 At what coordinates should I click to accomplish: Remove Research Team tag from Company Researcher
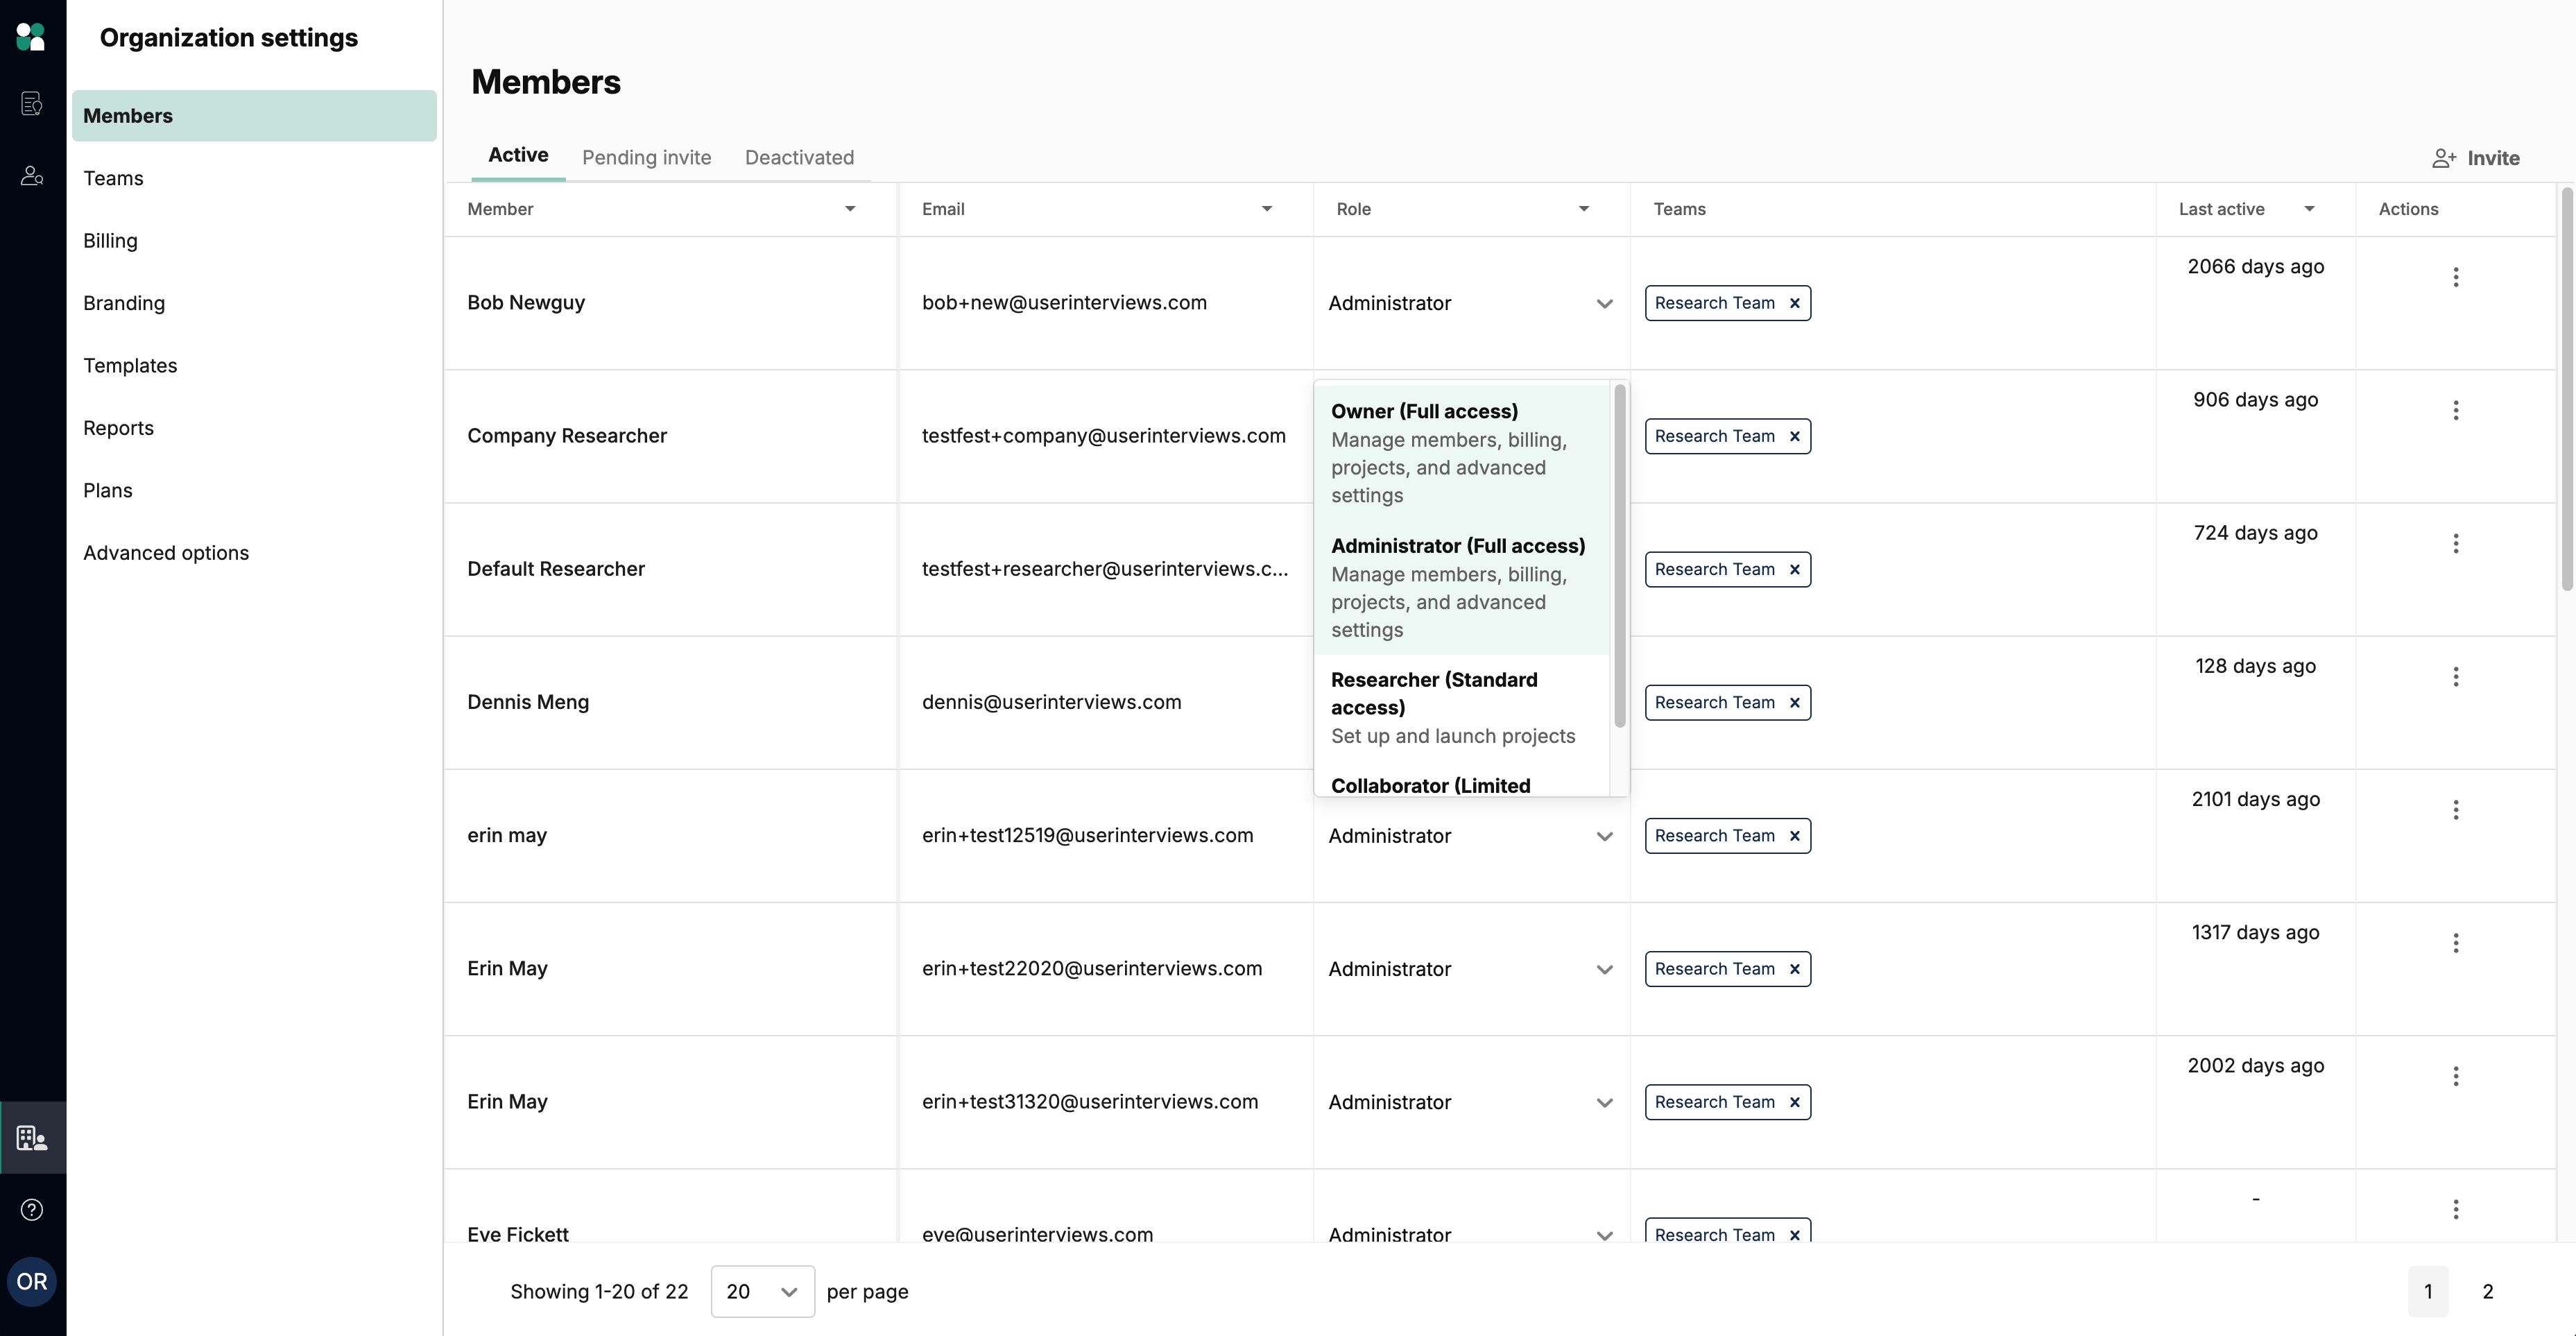[1795, 436]
